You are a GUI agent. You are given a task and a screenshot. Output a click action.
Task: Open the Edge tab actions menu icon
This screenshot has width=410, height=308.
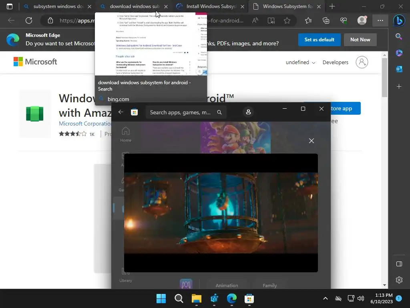pos(10,6)
